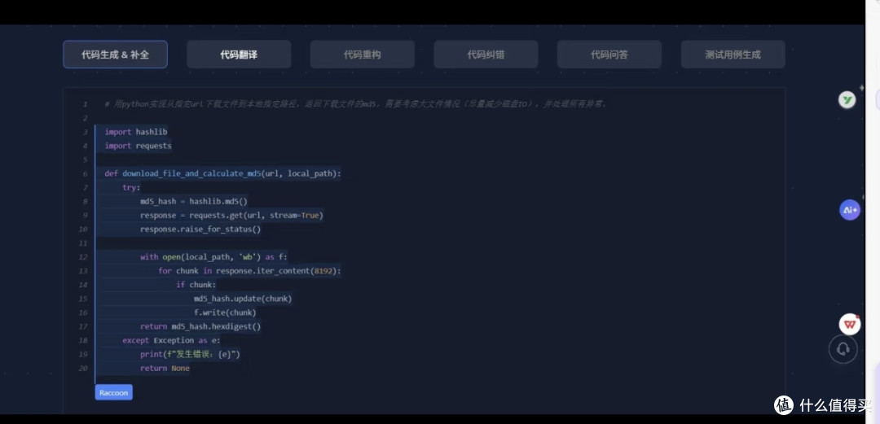Click the 'return md5_hash.hexdigest()' line
This screenshot has width=880, height=424.
tap(200, 326)
